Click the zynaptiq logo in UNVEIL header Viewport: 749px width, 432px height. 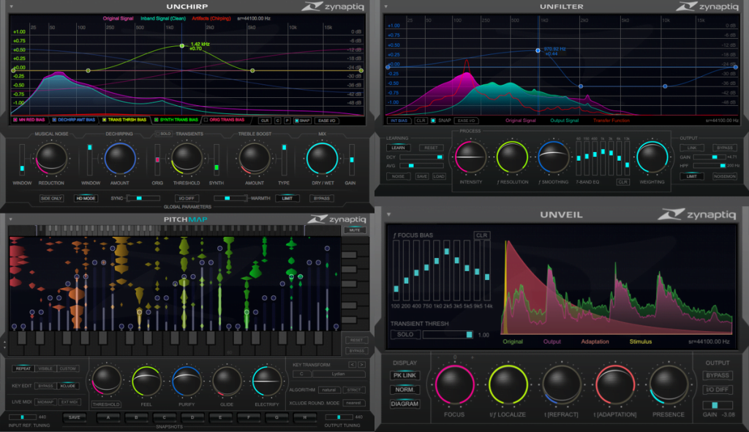(697, 214)
